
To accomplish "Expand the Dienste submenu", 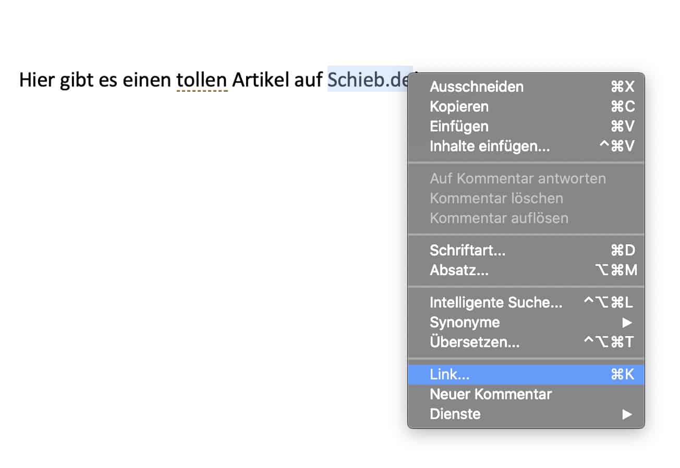I will click(455, 414).
